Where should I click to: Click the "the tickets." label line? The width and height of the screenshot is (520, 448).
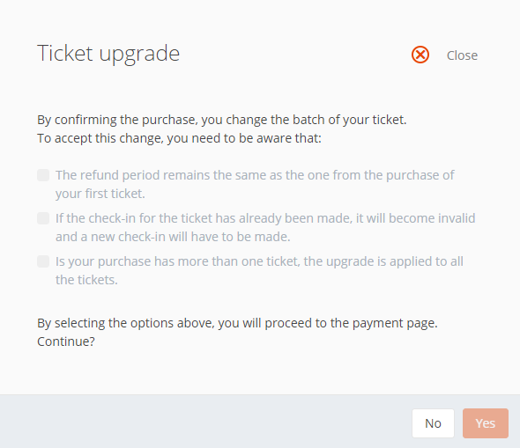pos(86,280)
